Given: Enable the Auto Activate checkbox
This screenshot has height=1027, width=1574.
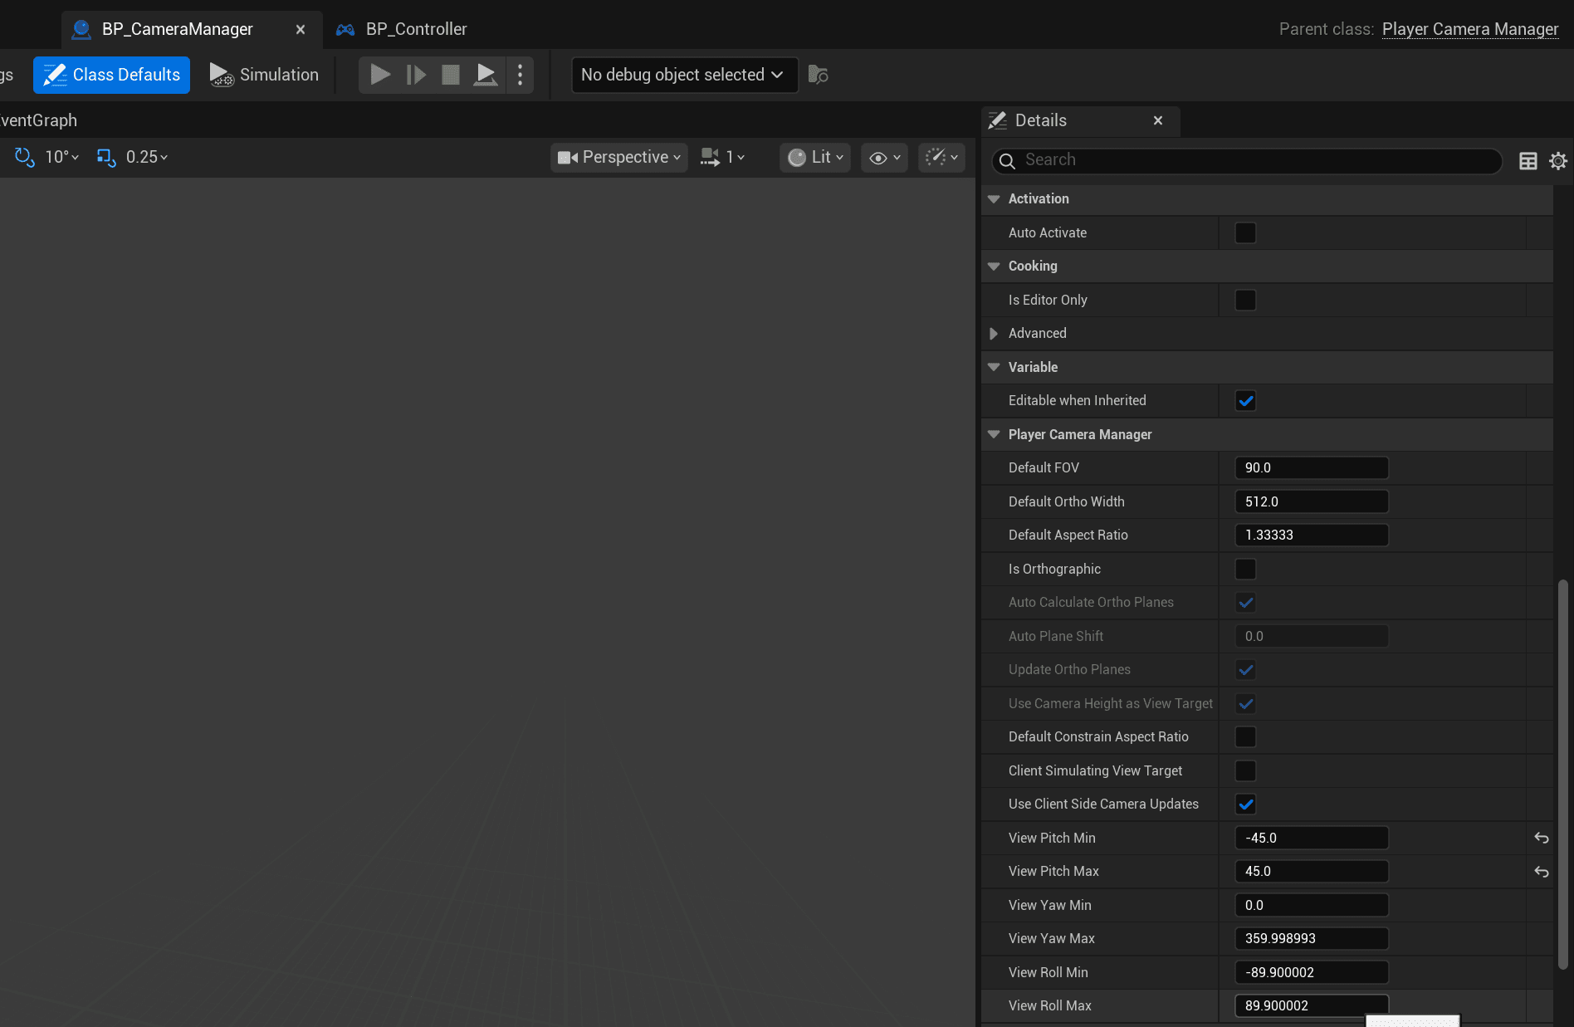Looking at the screenshot, I should pyautogui.click(x=1245, y=233).
